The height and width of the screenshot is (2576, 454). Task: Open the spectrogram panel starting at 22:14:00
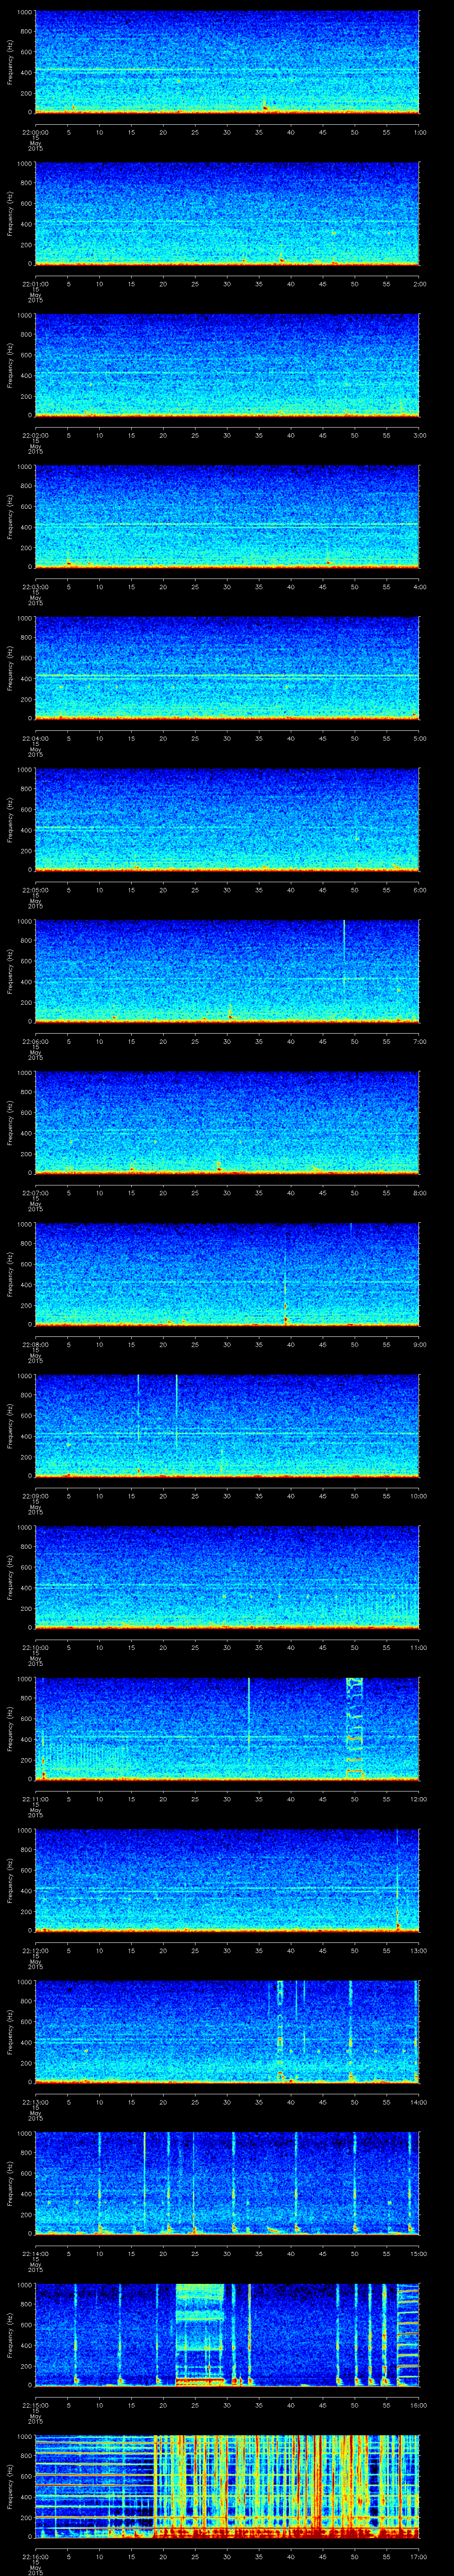point(227,2183)
